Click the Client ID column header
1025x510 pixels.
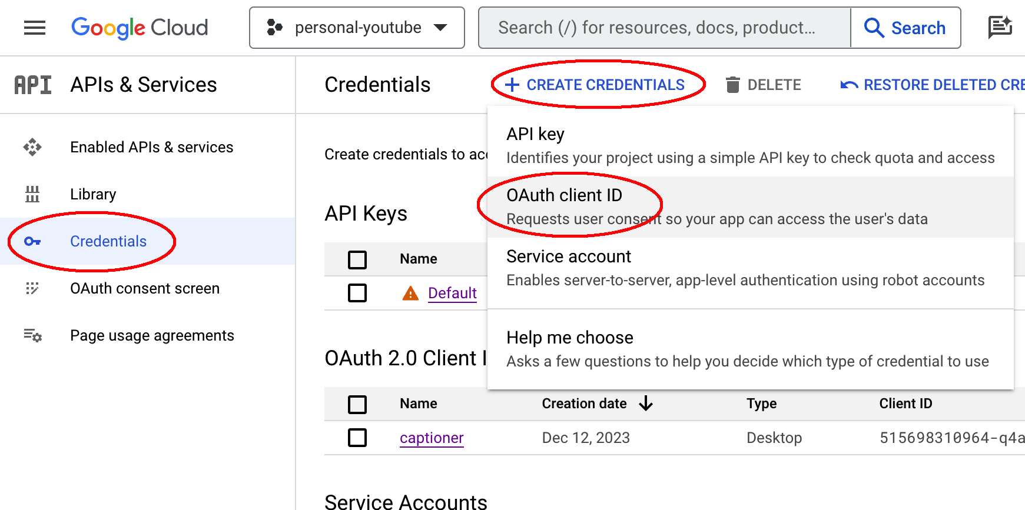point(905,404)
